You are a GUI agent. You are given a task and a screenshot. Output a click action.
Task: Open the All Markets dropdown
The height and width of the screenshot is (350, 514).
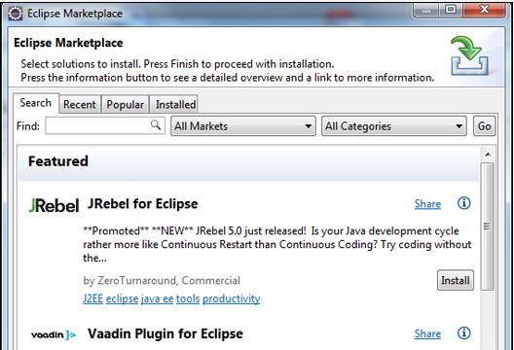pyautogui.click(x=243, y=126)
